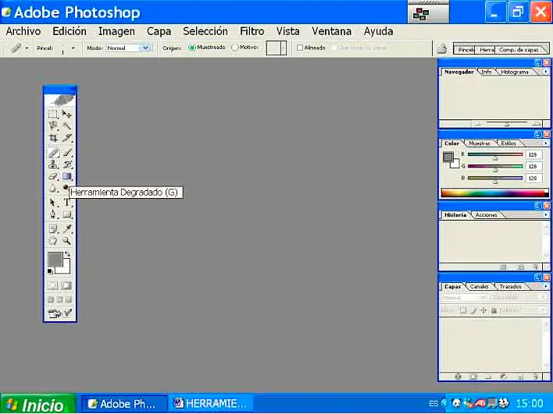The image size is (553, 414).
Task: Reset default colors with small black-white icon
Action: pyautogui.click(x=50, y=271)
